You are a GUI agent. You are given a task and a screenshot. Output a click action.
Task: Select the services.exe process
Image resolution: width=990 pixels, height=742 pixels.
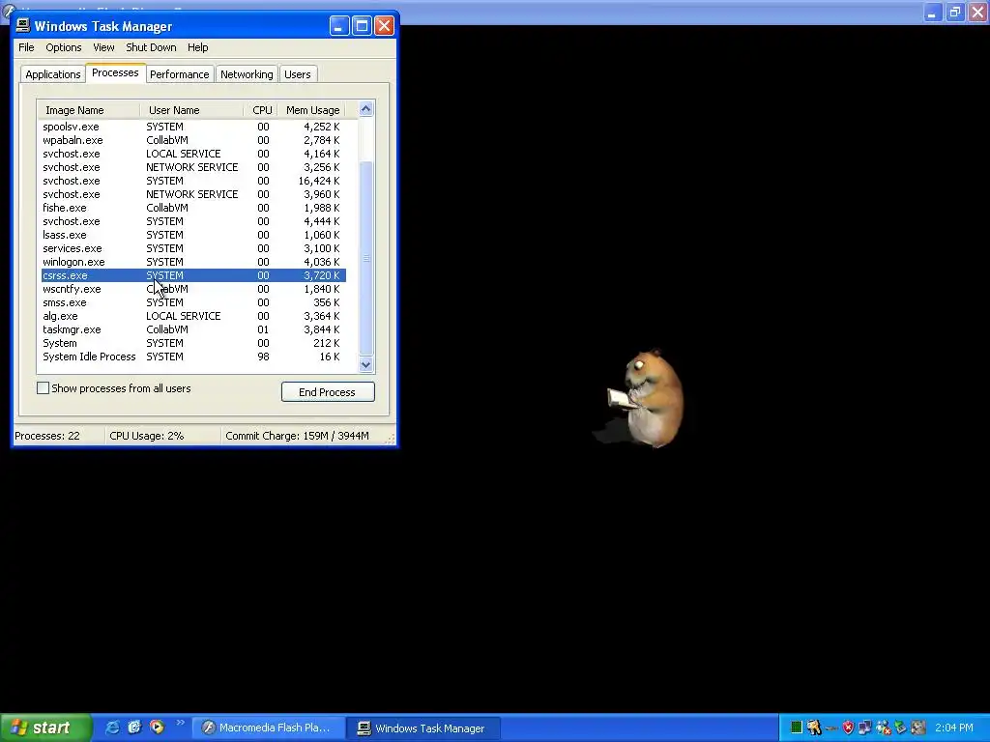pyautogui.click(x=193, y=248)
